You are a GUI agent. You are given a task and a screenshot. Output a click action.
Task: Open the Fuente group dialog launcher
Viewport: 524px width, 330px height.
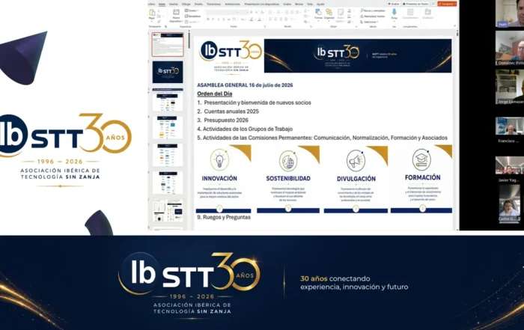click(x=265, y=26)
